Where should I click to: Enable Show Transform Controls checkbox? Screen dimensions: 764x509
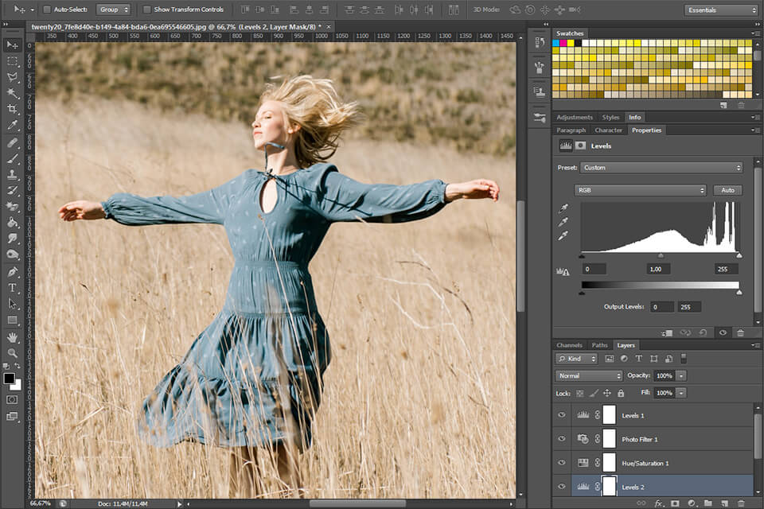pyautogui.click(x=146, y=10)
